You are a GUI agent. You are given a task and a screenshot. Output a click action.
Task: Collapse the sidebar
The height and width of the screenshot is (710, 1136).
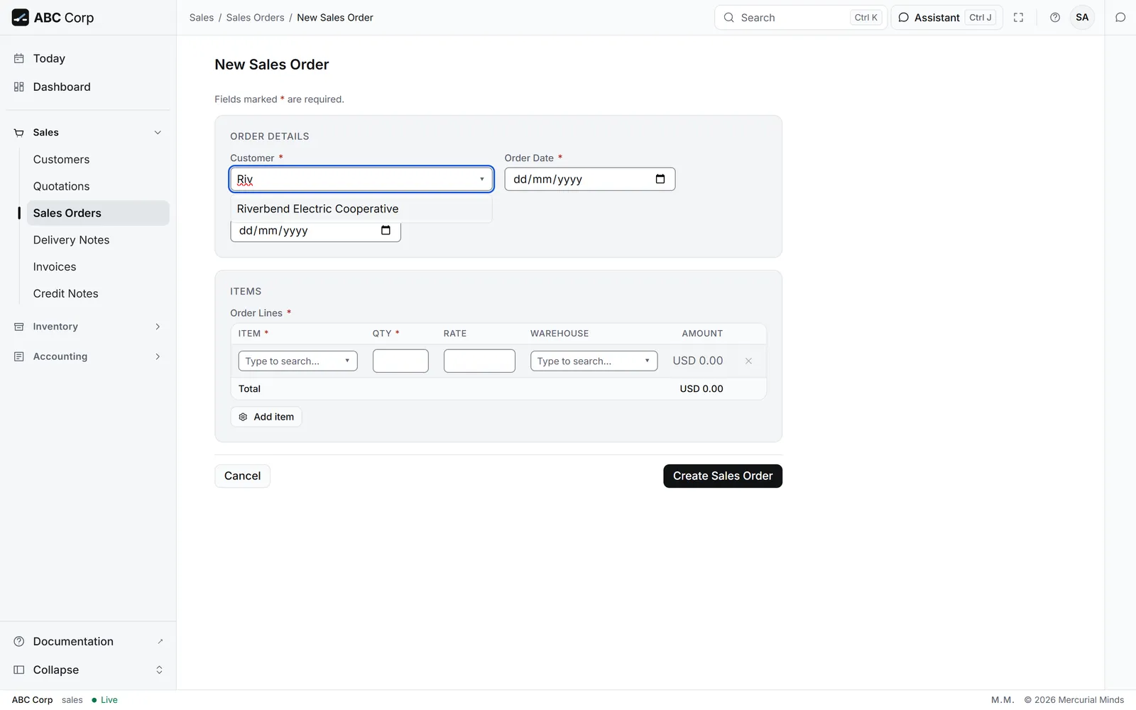coord(88,670)
